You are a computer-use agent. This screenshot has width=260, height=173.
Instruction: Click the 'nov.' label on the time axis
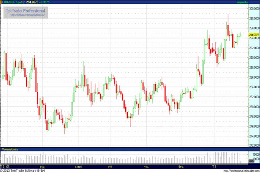point(146,166)
